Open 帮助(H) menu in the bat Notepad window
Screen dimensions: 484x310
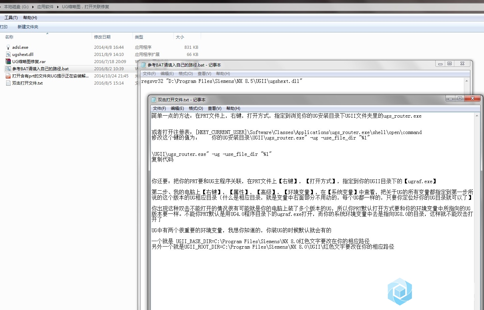point(223,74)
